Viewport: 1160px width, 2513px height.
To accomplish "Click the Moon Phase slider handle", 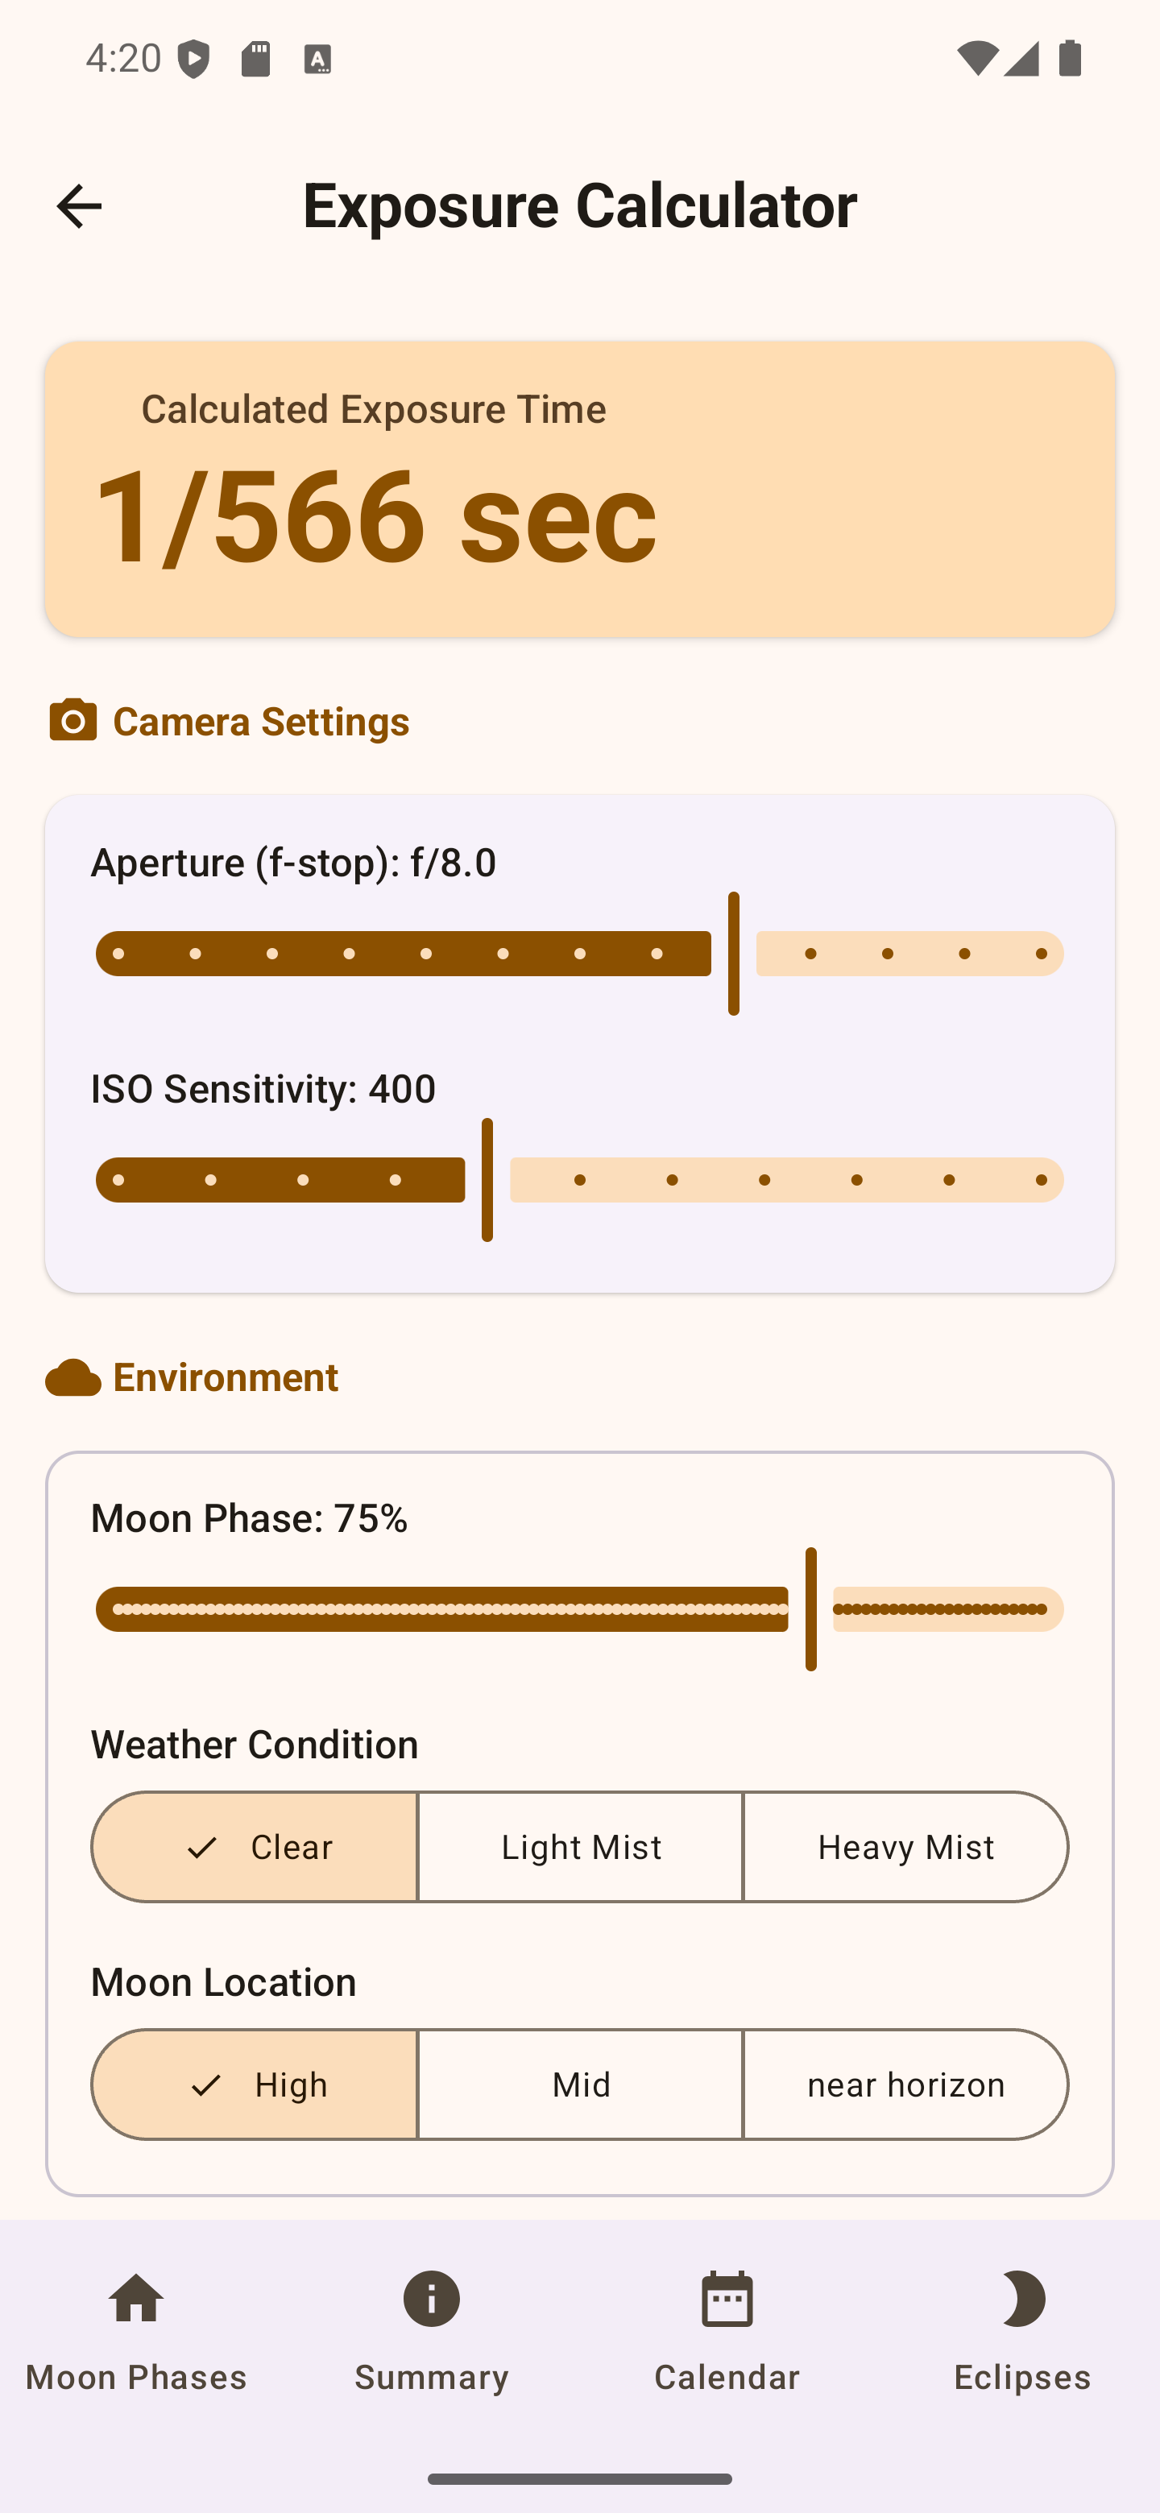I will [810, 1608].
